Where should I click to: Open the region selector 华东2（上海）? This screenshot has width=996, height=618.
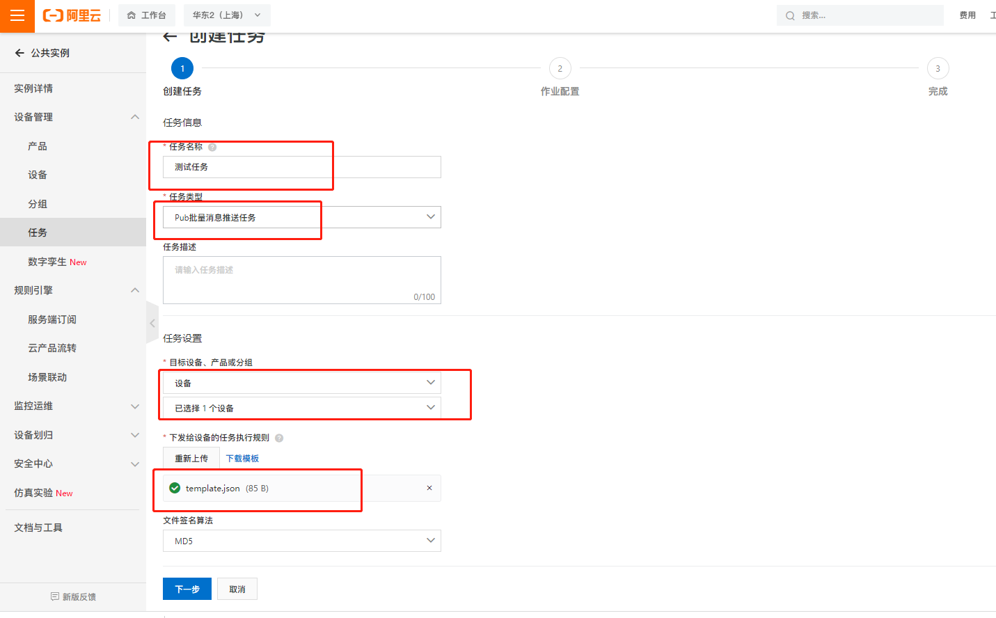[x=227, y=15]
